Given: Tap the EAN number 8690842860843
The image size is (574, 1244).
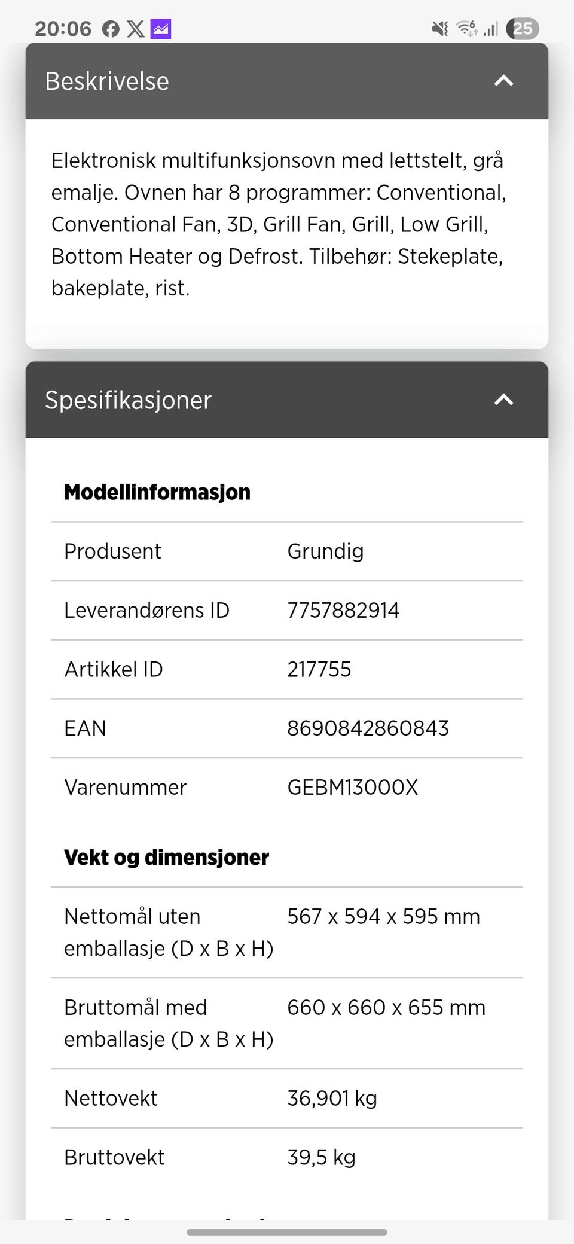Looking at the screenshot, I should tap(368, 728).
